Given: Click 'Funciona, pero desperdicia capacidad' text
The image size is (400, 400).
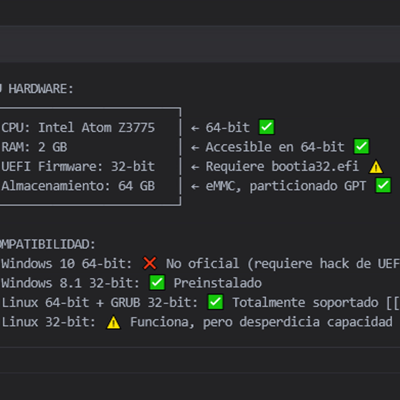Looking at the screenshot, I should [261, 322].
